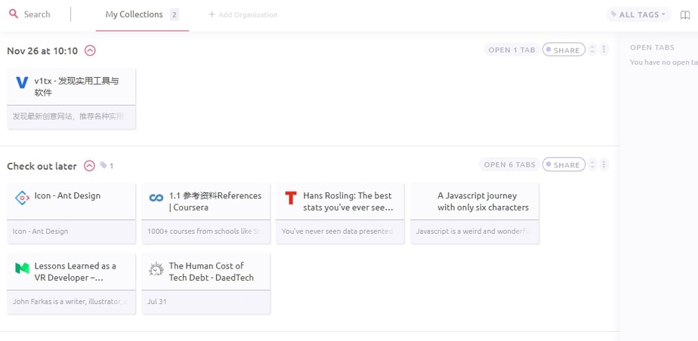Click Add Organization
Image resolution: width=698 pixels, height=341 pixels.
coord(242,14)
